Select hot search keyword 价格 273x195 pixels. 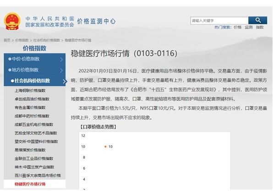point(237,27)
